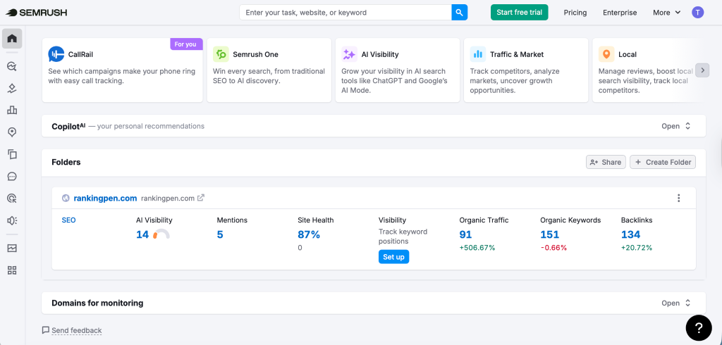Open the speech bubble sidebar icon

12,177
